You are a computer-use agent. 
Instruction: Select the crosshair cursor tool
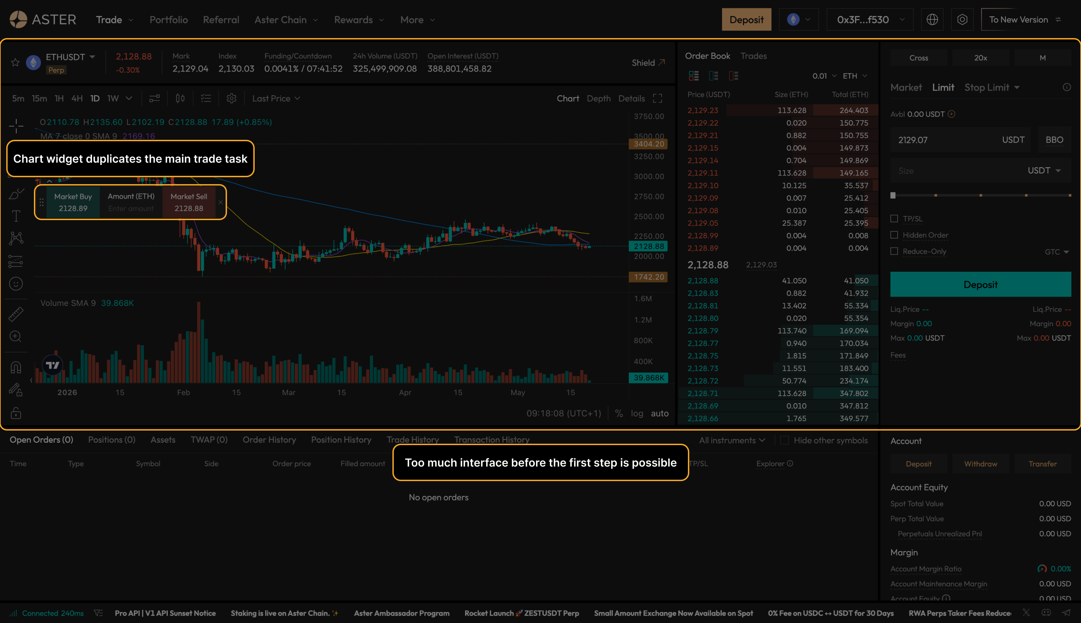point(16,126)
